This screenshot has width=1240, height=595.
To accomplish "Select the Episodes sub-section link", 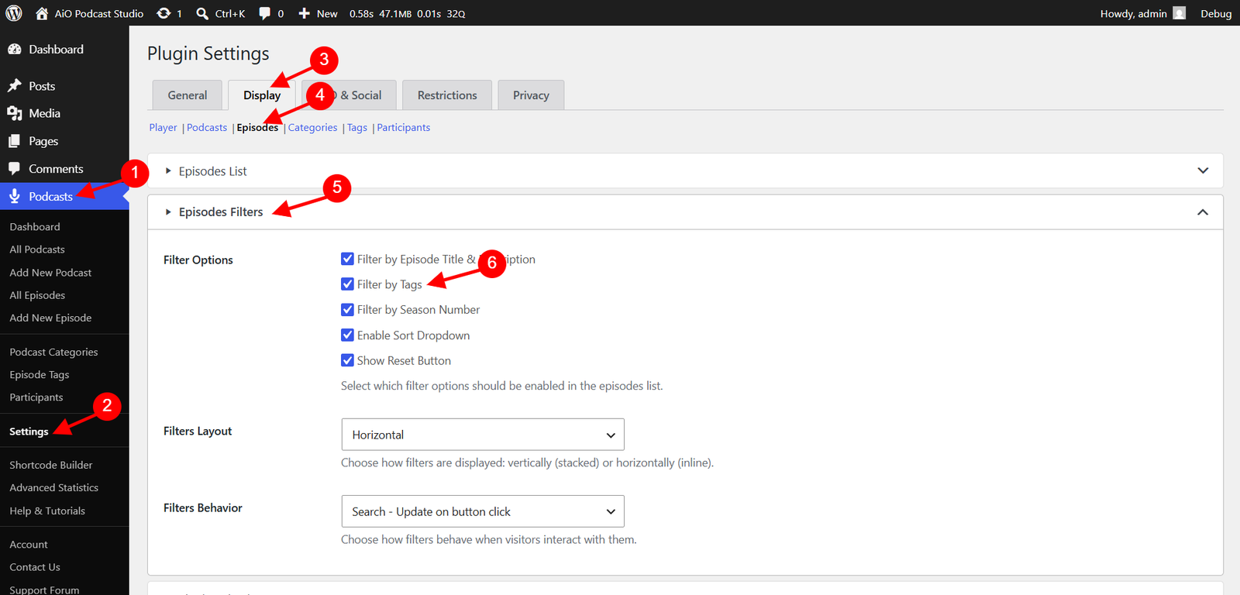I will (x=257, y=128).
